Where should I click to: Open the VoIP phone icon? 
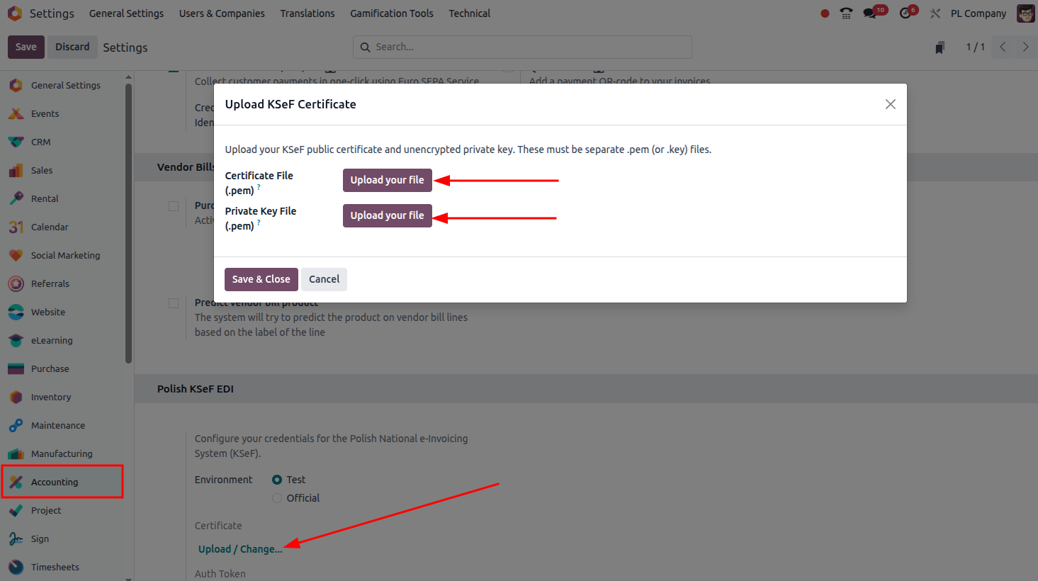coord(846,13)
